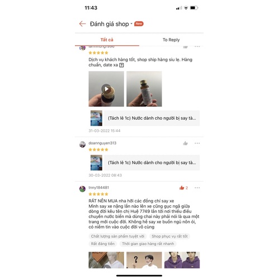
Task: Open the purple hoodie review photo
Action: [182, 260]
